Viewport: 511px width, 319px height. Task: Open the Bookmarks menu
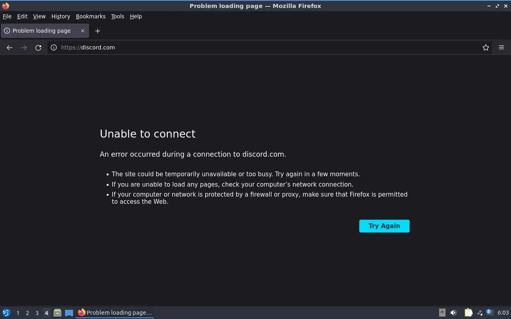click(x=91, y=16)
